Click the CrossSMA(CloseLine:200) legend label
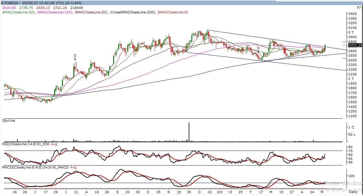363x195 pixels. [x=133, y=12]
